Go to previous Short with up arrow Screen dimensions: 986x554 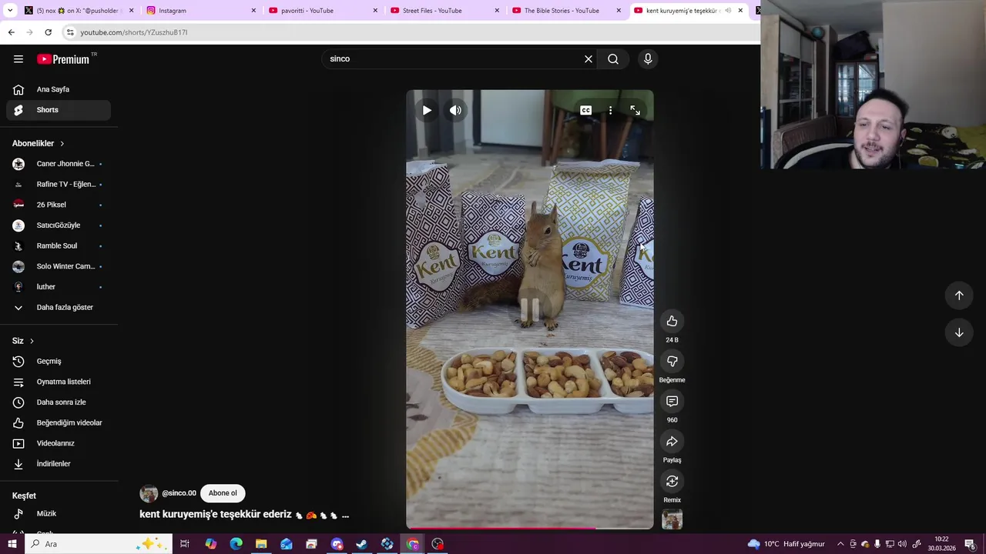click(959, 295)
